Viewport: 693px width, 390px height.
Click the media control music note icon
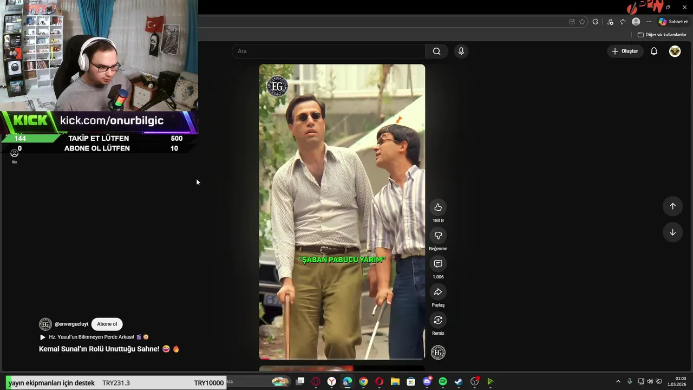click(x=610, y=22)
